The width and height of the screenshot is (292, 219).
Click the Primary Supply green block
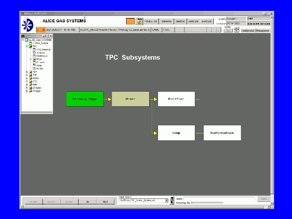(x=85, y=99)
